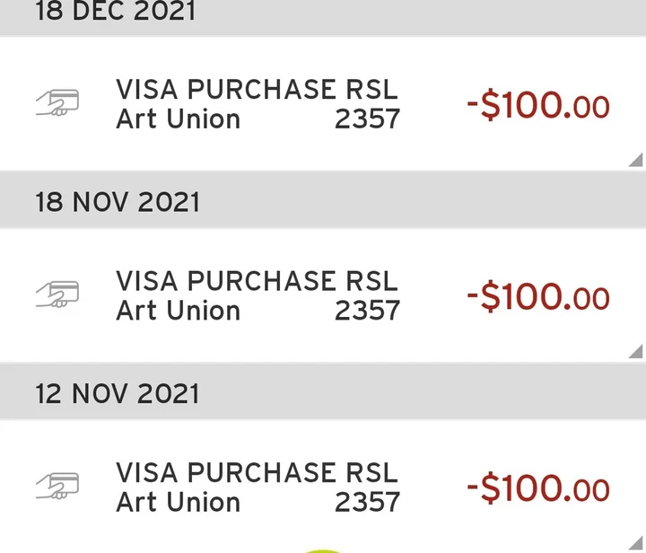The width and height of the screenshot is (646, 553).
Task: Click reference 2357 in the 12 Nov transaction
Action: pos(367,502)
